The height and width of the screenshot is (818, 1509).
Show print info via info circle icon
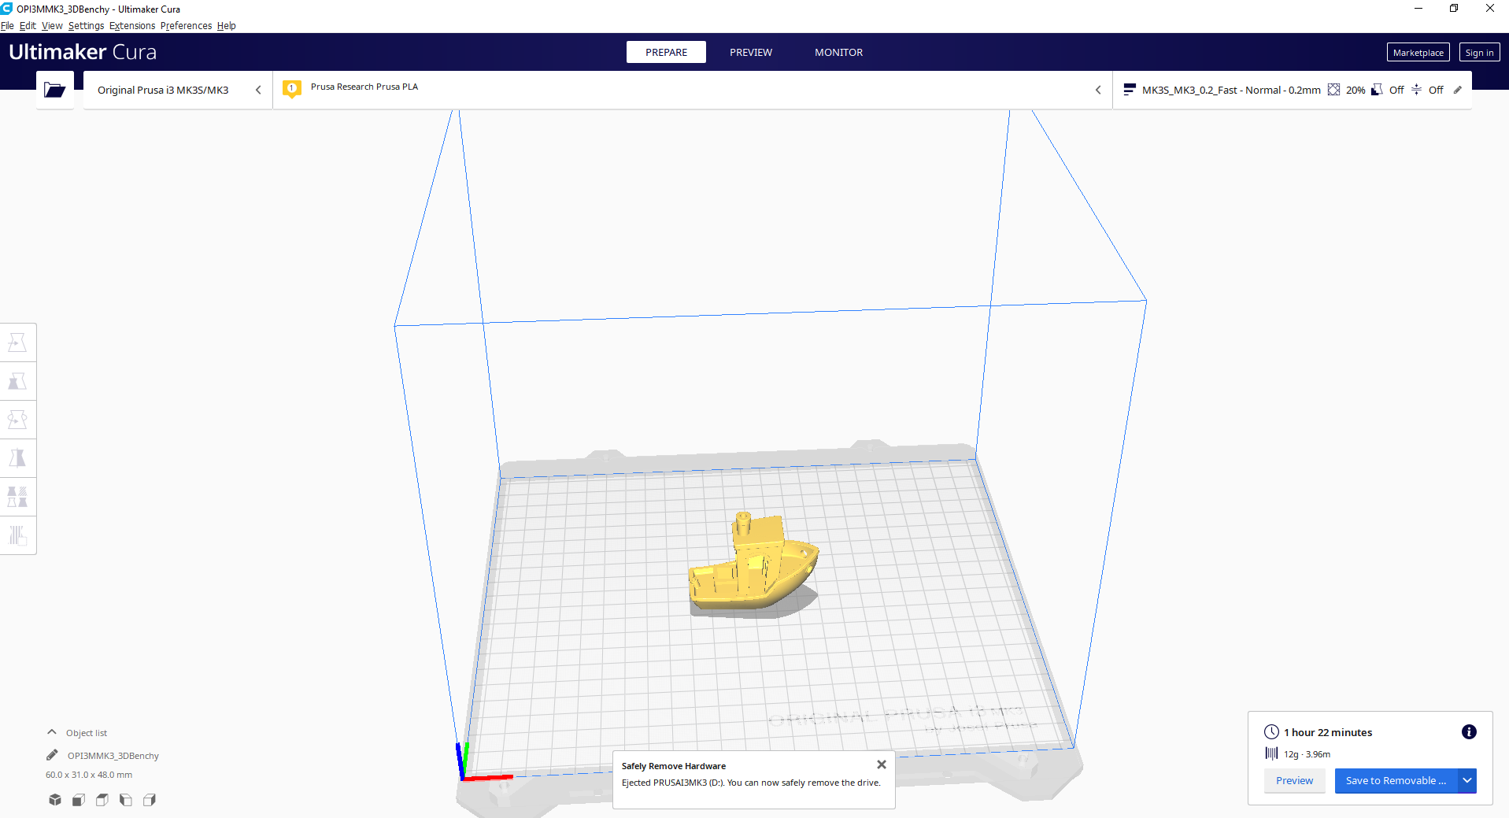1469,732
